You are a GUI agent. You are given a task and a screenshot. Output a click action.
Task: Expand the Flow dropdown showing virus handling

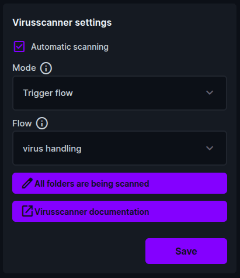[120, 148]
